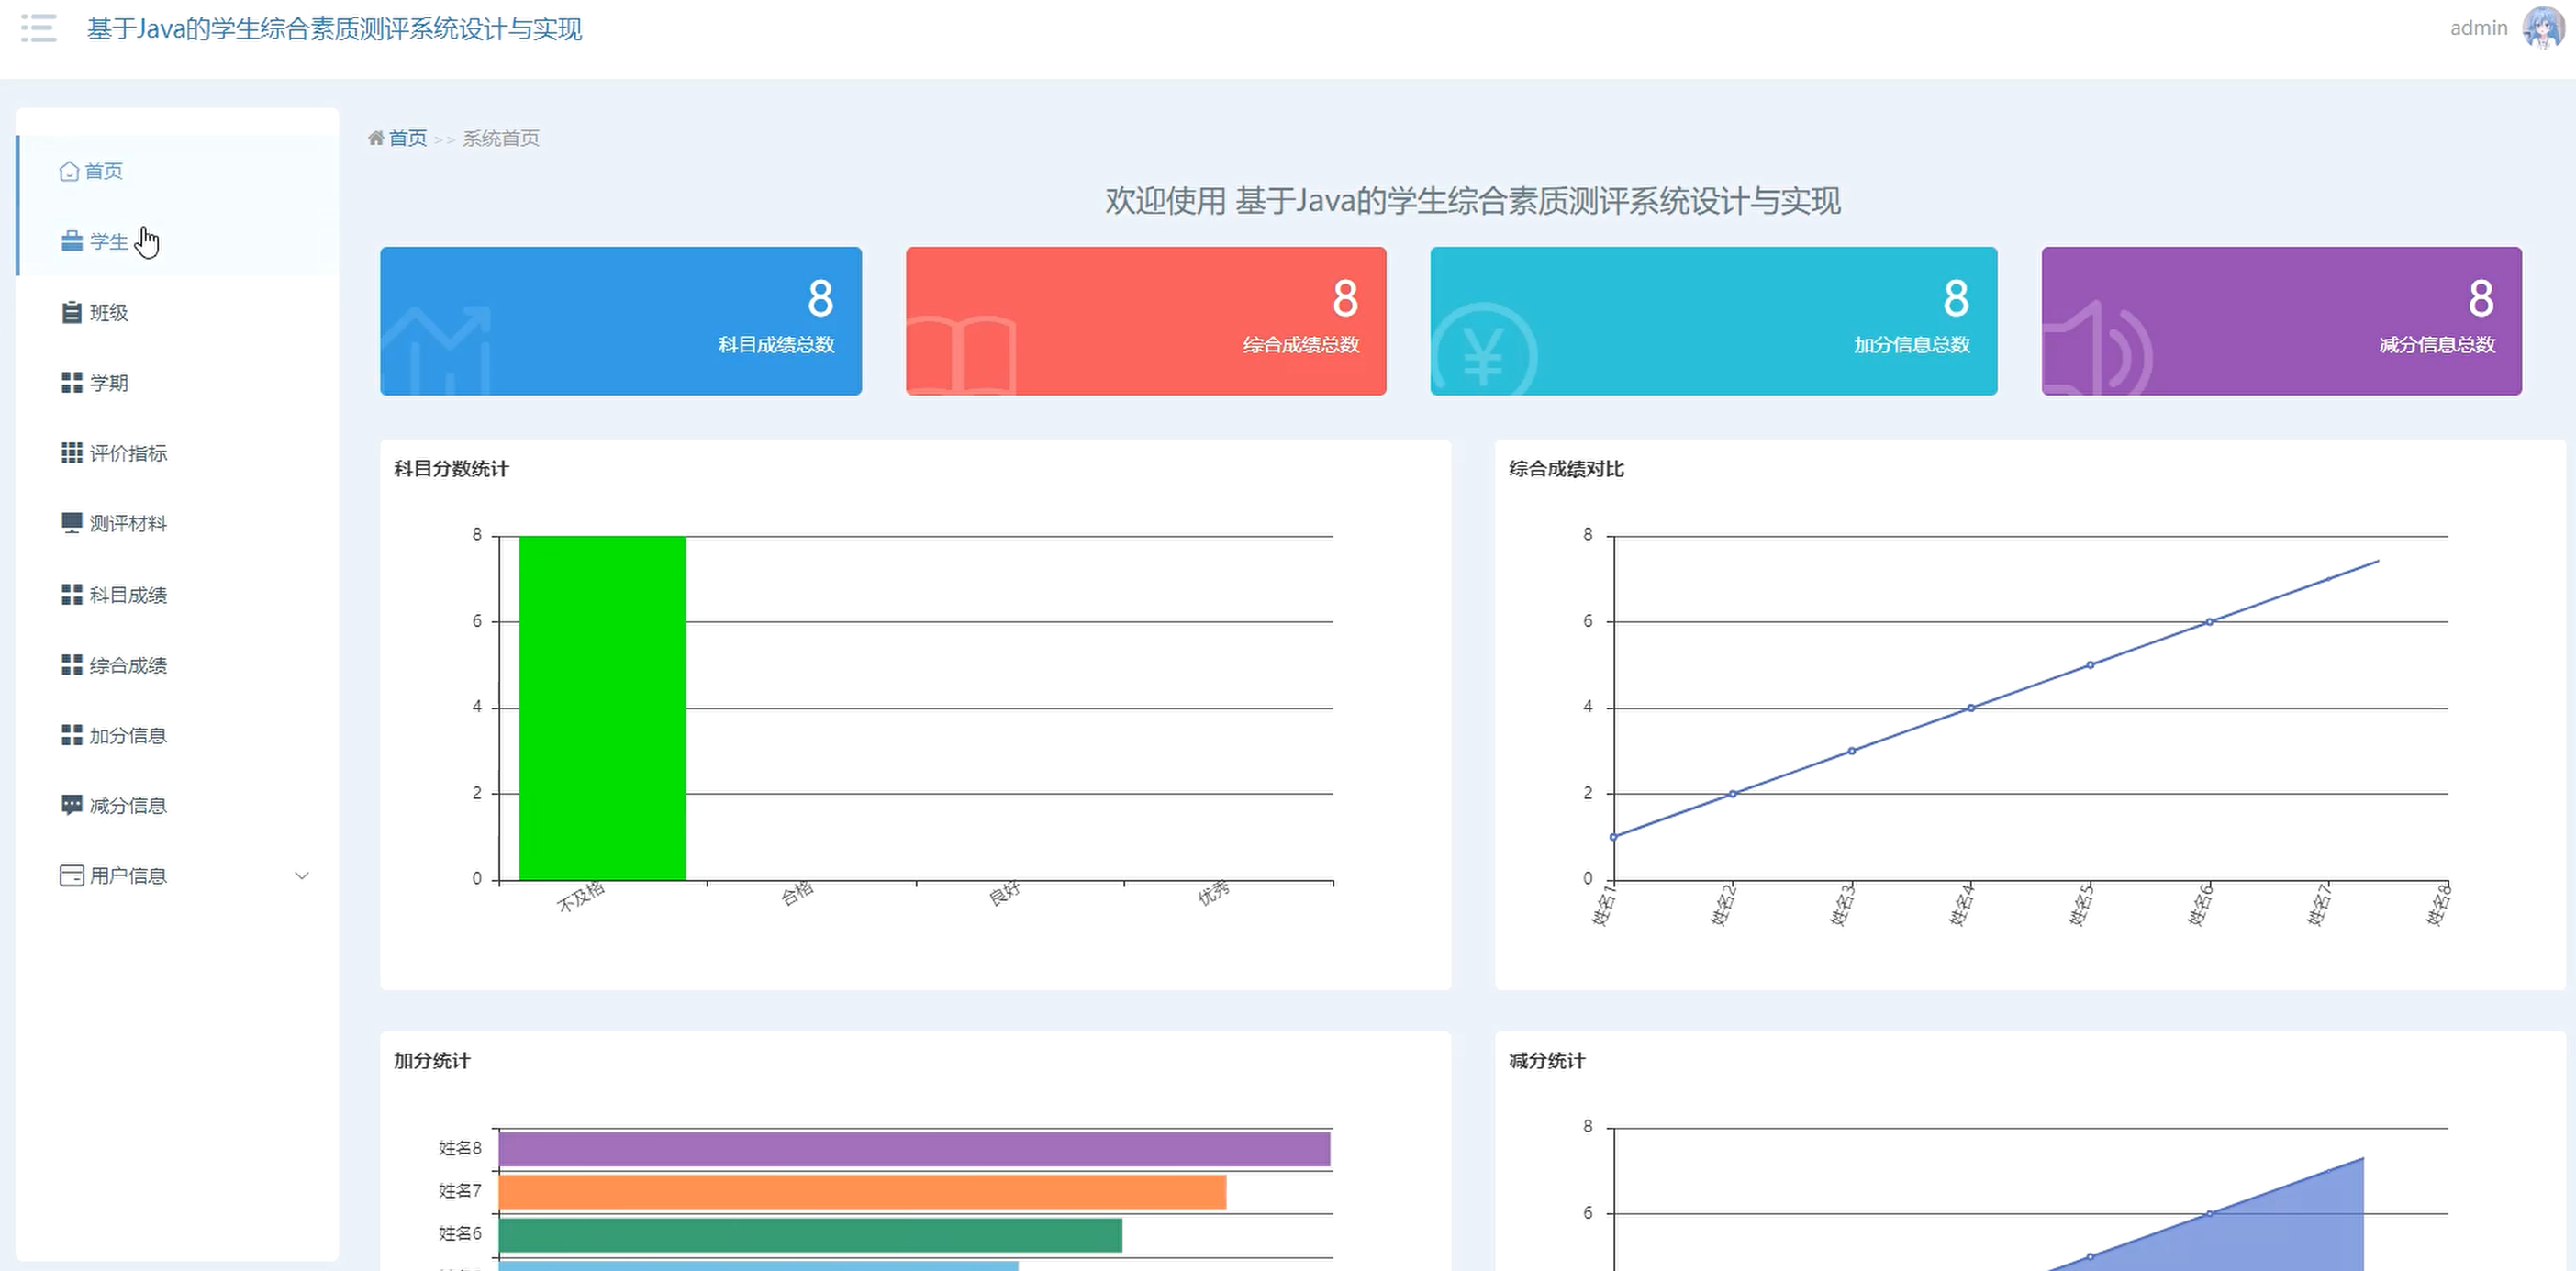Open the 用户信息 sidebar menu item

click(179, 876)
